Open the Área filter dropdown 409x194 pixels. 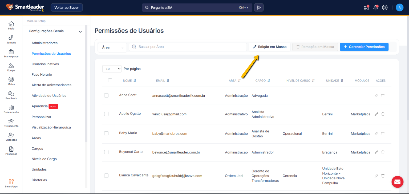[112, 47]
